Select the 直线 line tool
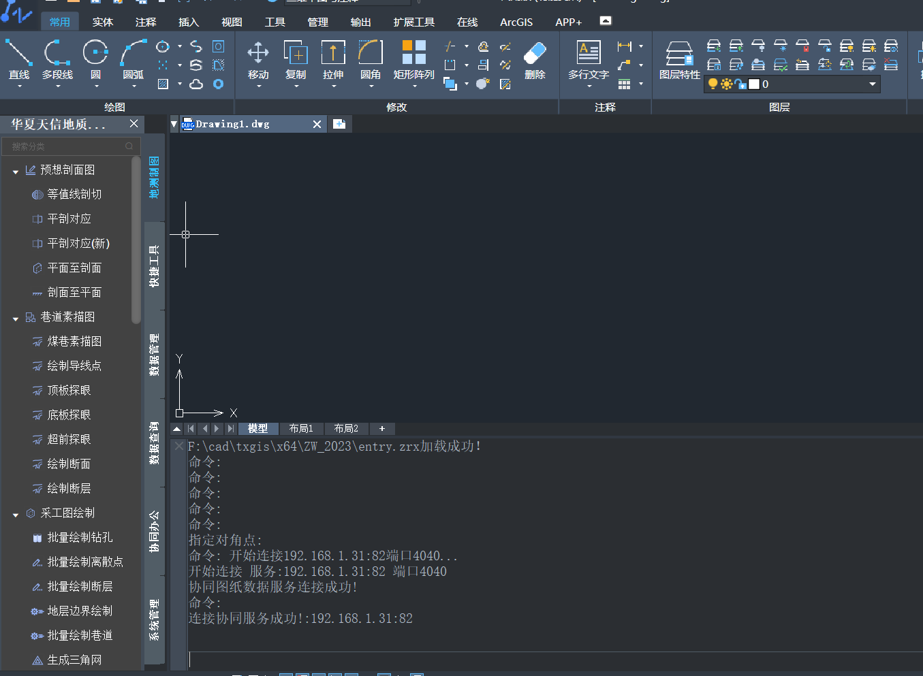Screen dimensions: 923x676 pyautogui.click(x=18, y=59)
